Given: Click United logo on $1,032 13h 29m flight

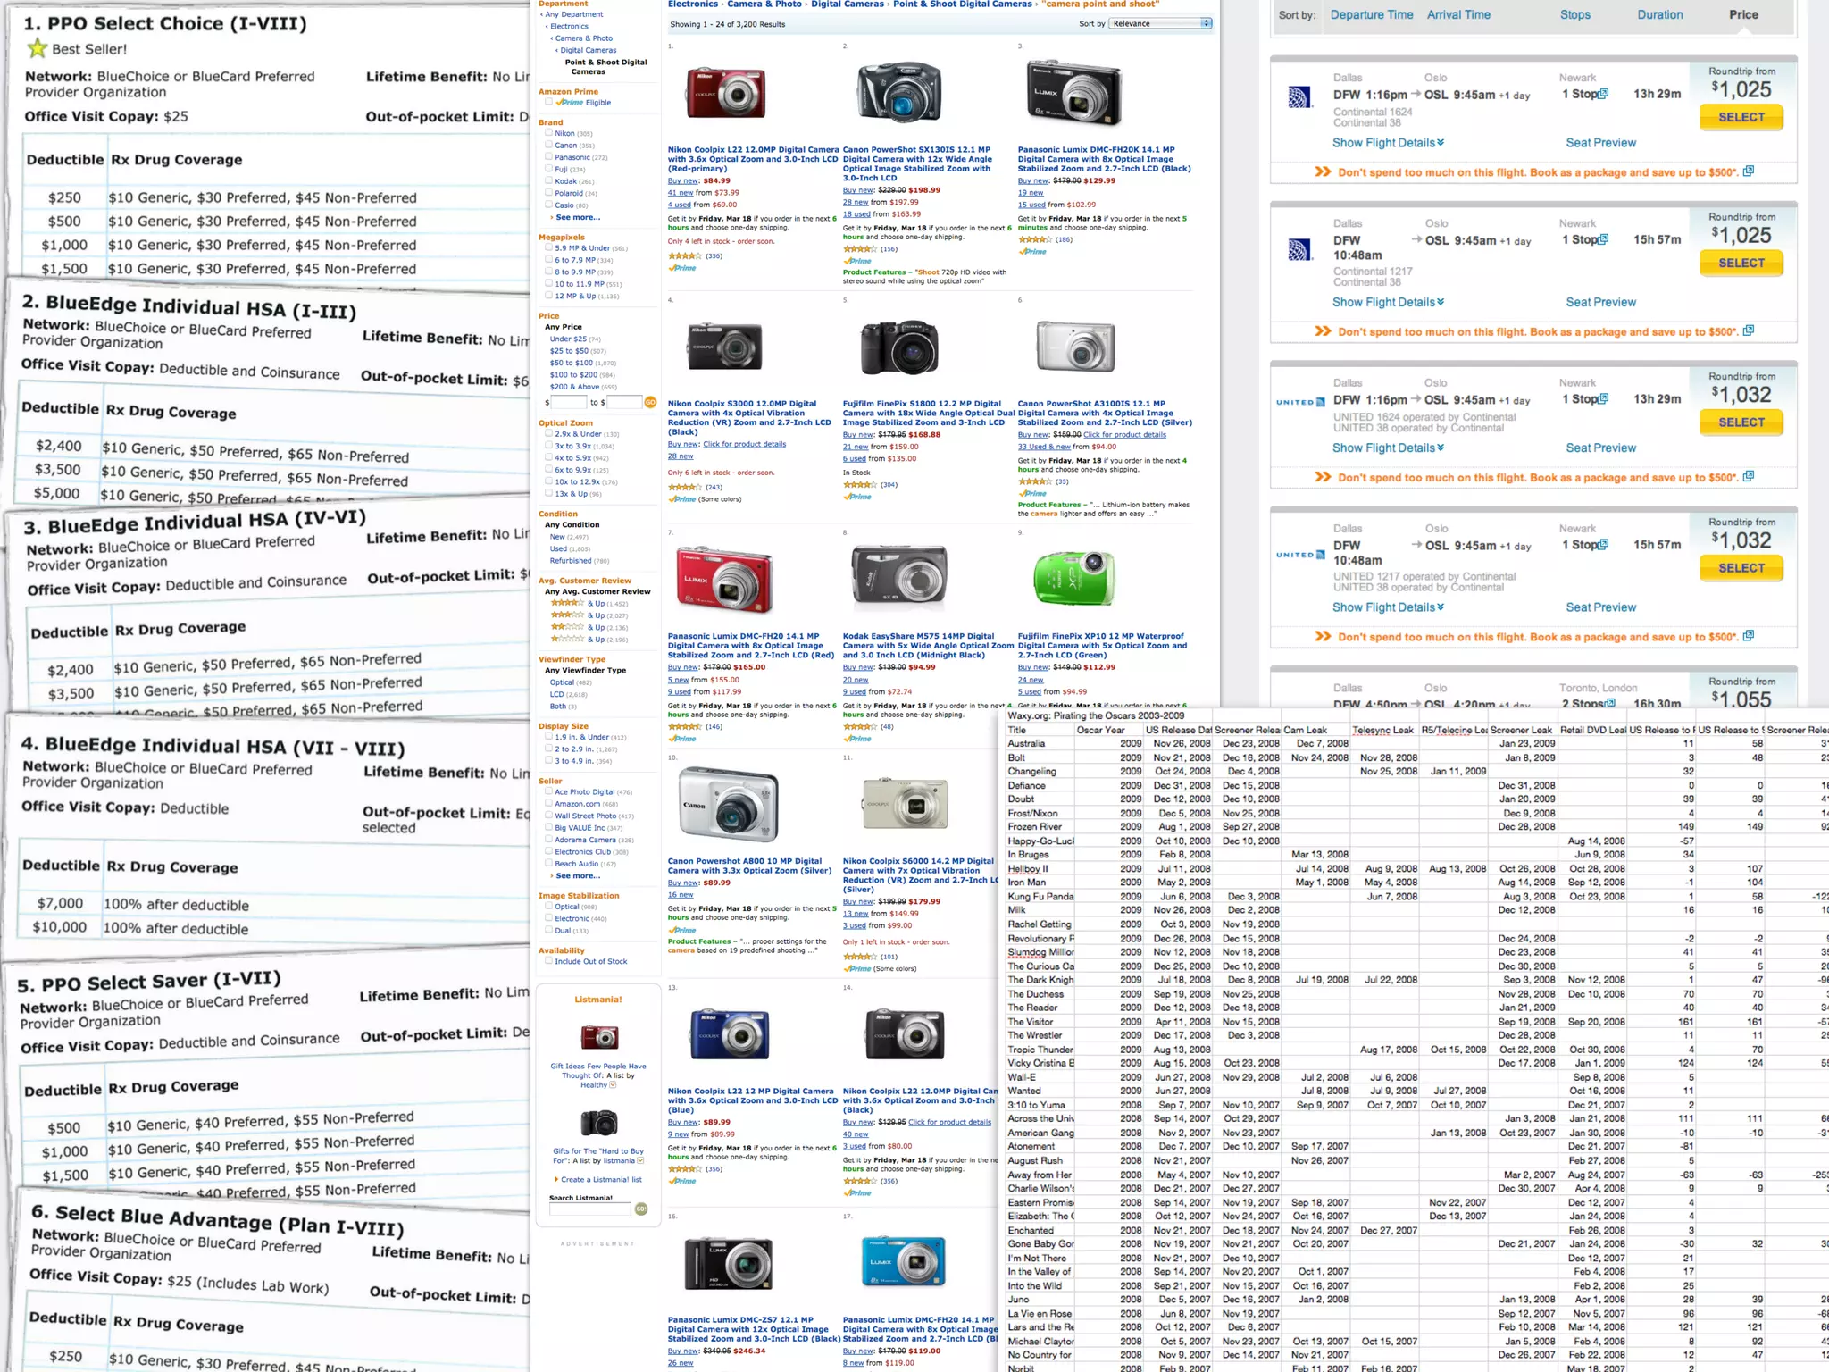Looking at the screenshot, I should pos(1300,402).
